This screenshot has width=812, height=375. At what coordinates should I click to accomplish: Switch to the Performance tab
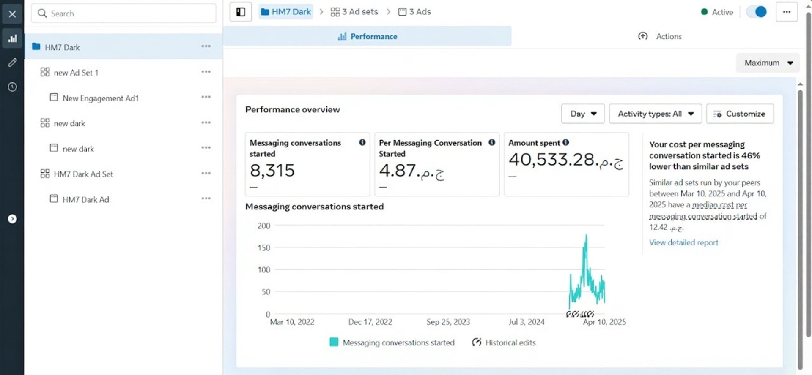click(367, 36)
